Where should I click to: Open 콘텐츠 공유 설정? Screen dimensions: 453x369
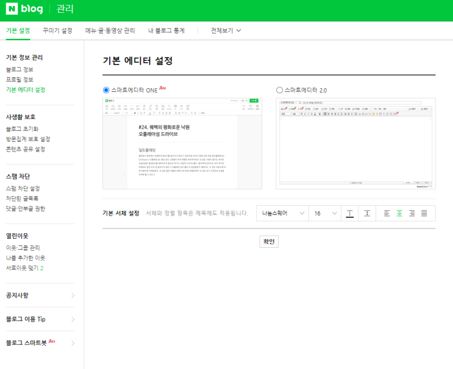26,149
